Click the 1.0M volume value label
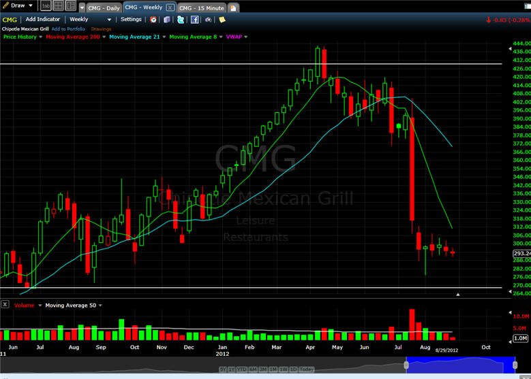The image size is (531, 379). 520,338
